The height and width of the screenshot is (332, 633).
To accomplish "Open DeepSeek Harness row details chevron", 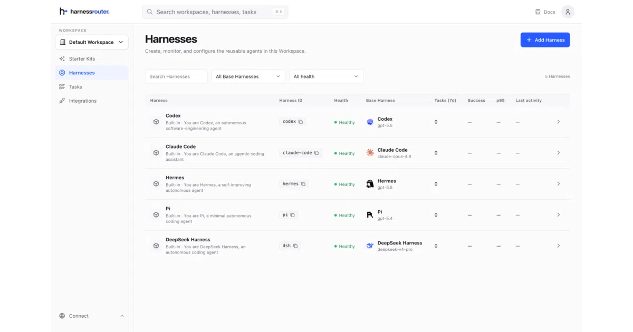I will 559,246.
